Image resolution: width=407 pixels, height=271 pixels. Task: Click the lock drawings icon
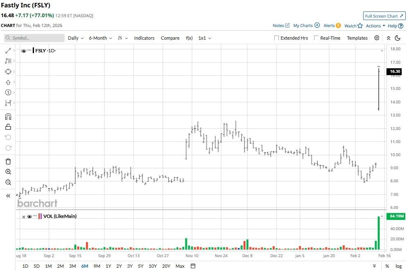[x=8, y=127]
